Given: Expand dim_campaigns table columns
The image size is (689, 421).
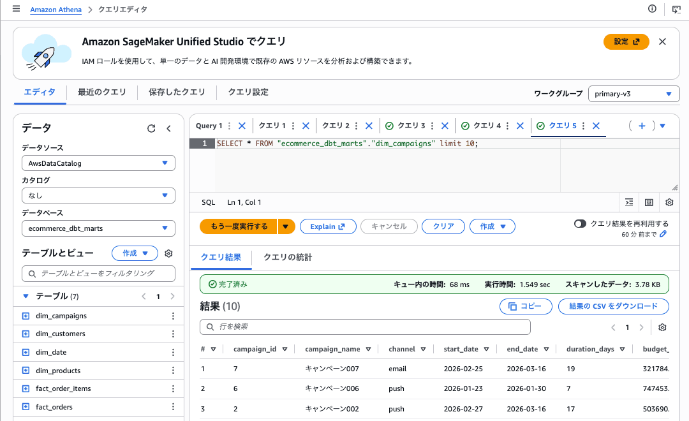Looking at the screenshot, I should pos(26,316).
